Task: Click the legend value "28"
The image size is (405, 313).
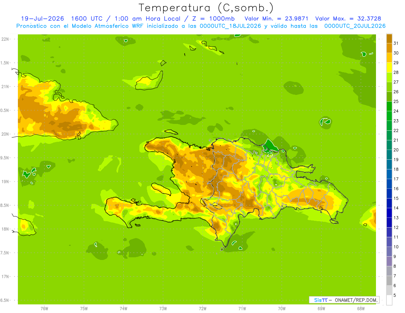Action: [396, 72]
